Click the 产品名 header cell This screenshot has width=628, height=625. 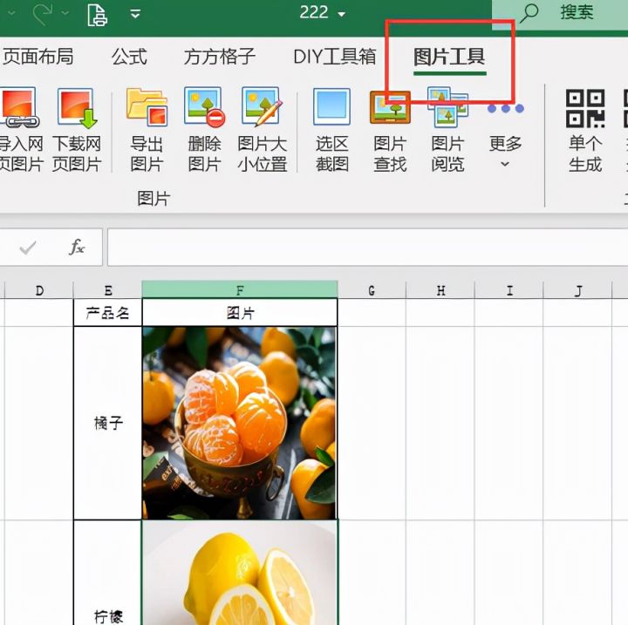[x=108, y=313]
